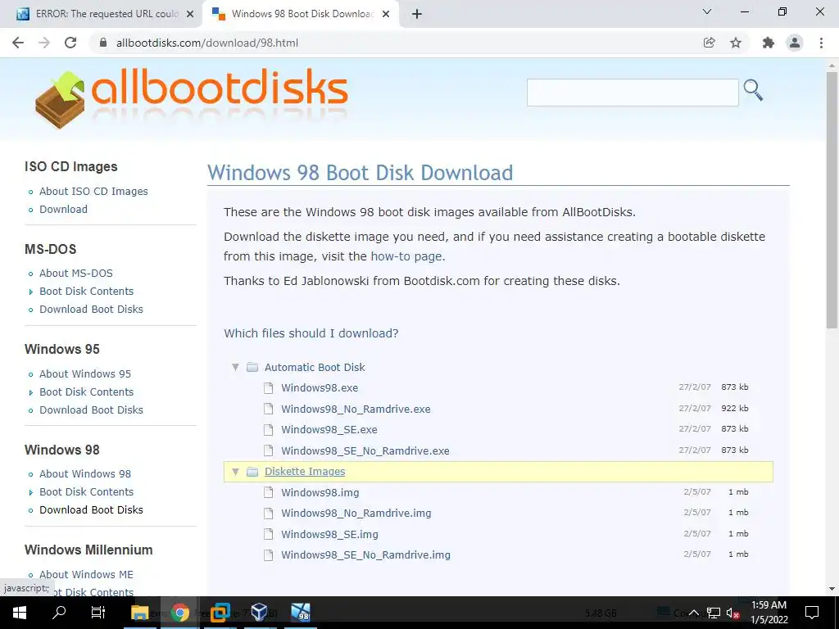Download Windows98_No_Ramdrive.exe

coord(356,410)
